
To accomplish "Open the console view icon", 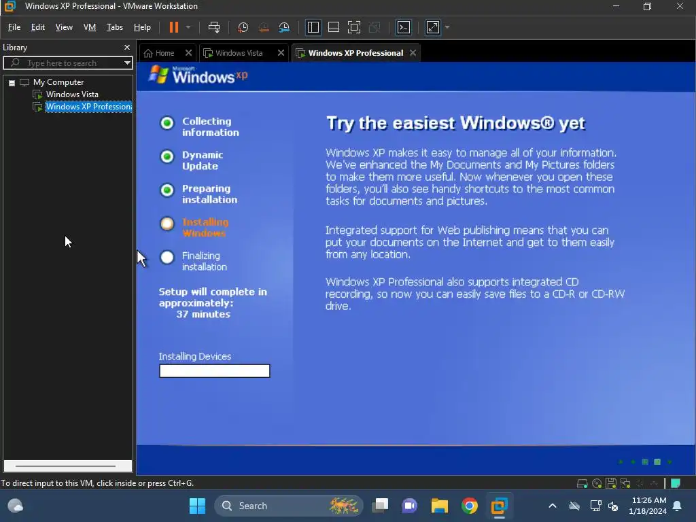I will tap(404, 27).
